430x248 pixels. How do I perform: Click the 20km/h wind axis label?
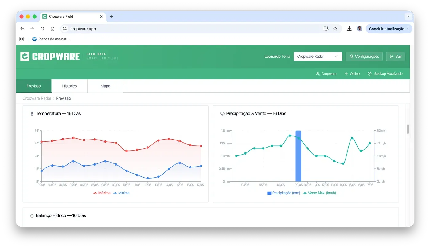[x=381, y=131]
